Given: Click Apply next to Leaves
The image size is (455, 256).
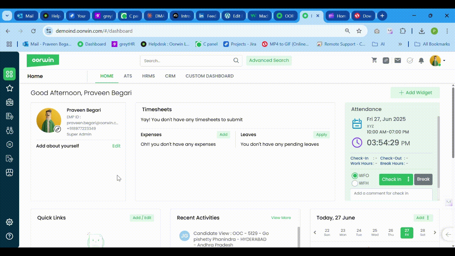Looking at the screenshot, I should coord(321,135).
